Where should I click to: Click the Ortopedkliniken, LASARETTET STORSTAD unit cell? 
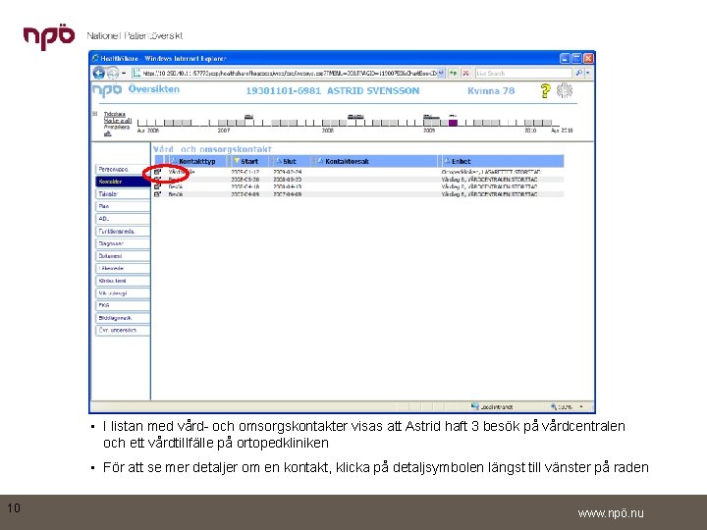[491, 172]
